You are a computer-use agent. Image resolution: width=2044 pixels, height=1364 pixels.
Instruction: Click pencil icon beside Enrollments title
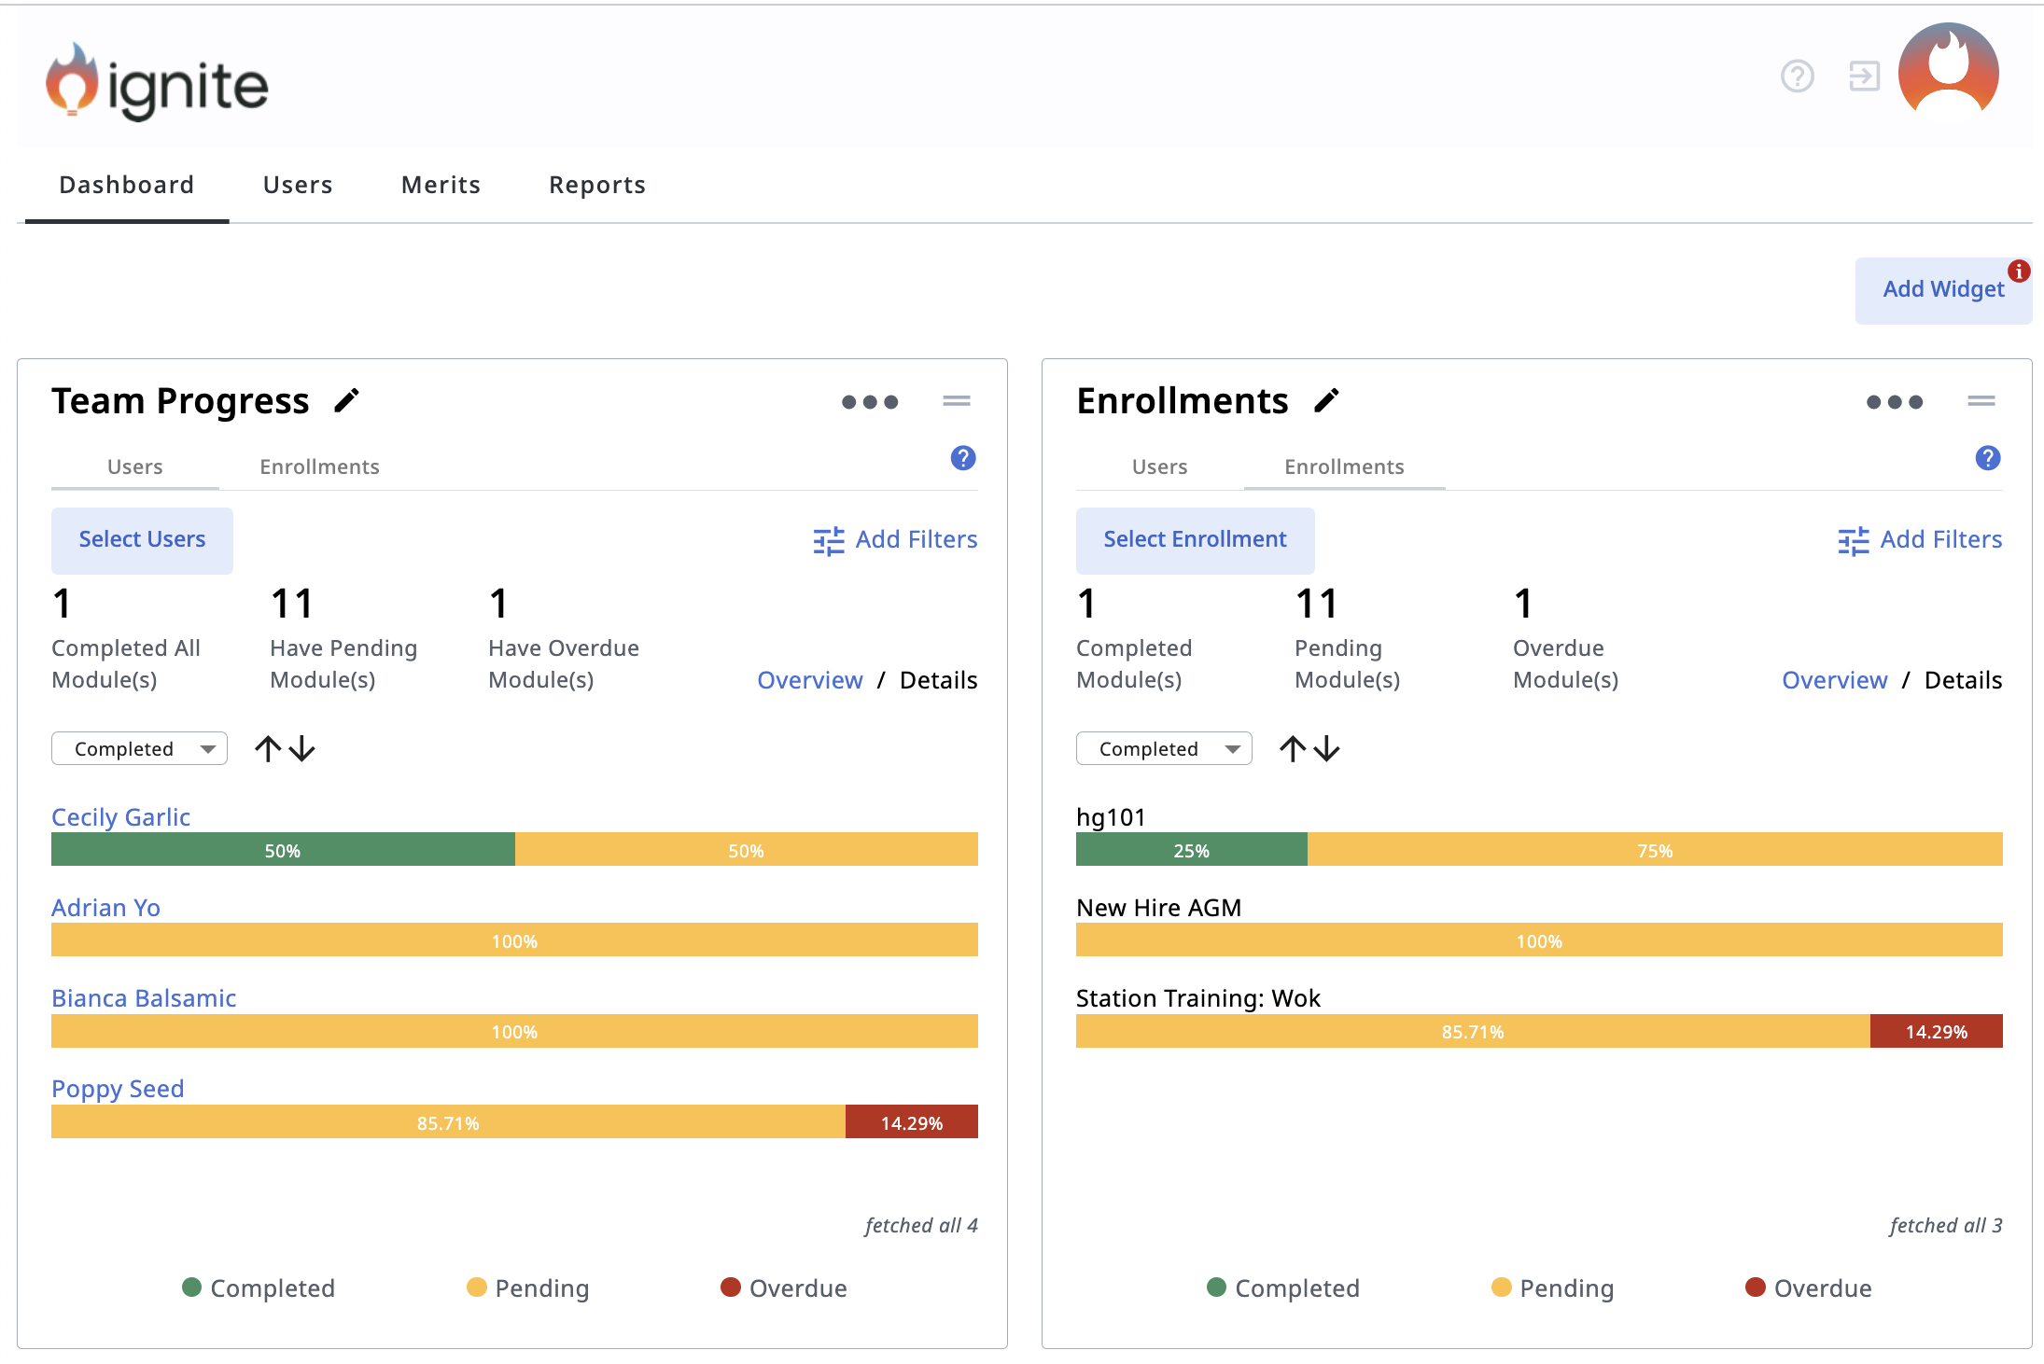point(1326,401)
